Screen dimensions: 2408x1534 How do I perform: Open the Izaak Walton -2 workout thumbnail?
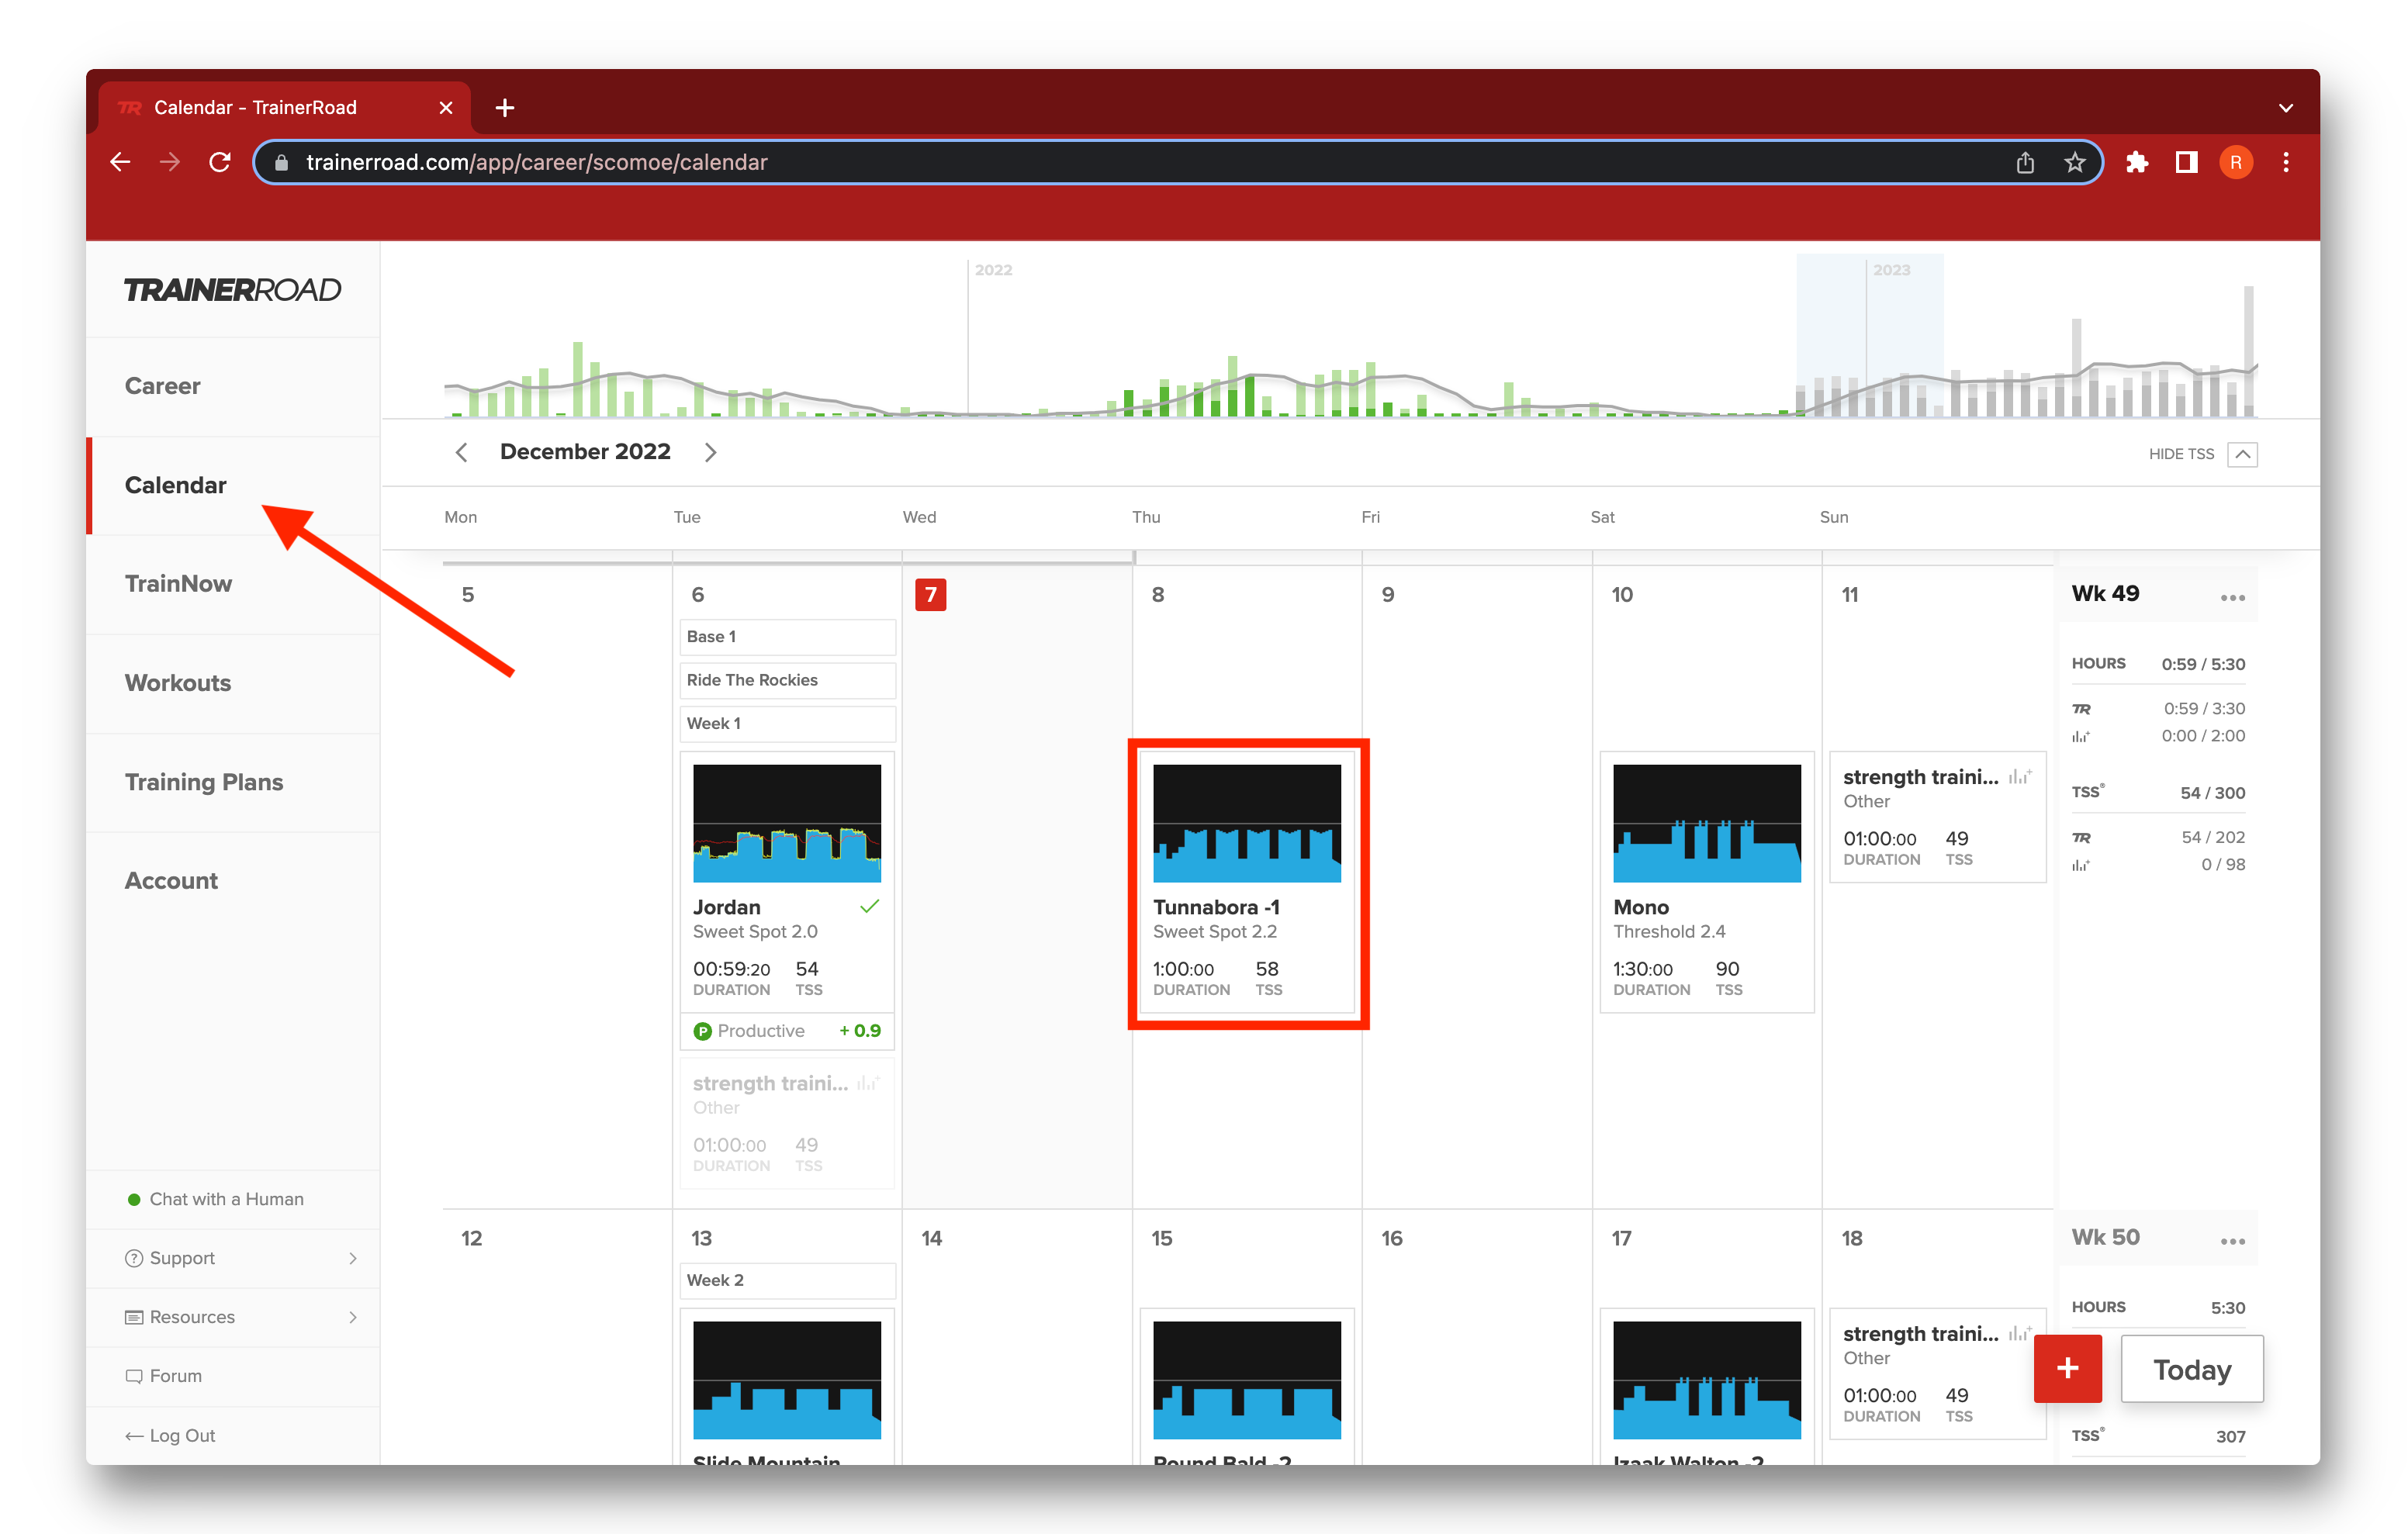click(1707, 1380)
